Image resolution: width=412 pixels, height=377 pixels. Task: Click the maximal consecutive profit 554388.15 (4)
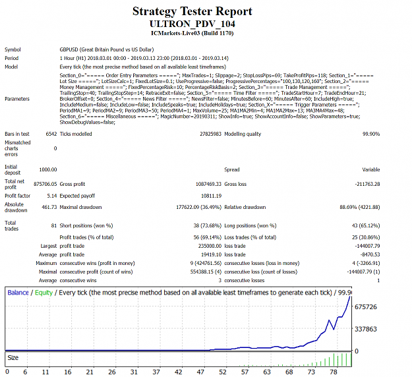(206, 272)
